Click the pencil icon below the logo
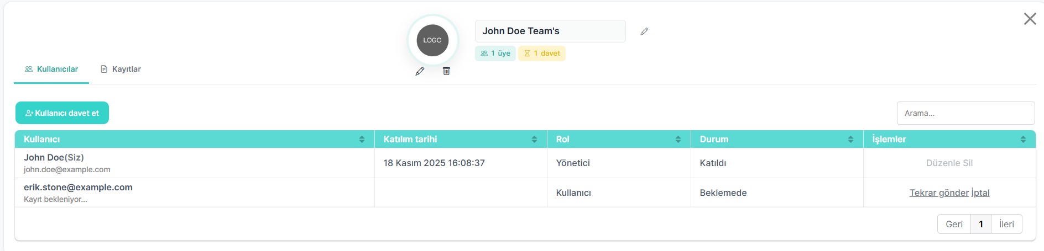The image size is (1044, 251). coord(420,71)
